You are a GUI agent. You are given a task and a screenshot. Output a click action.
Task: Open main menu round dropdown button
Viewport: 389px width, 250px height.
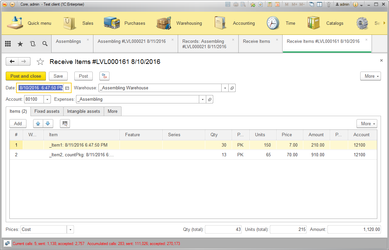pos(12,4)
